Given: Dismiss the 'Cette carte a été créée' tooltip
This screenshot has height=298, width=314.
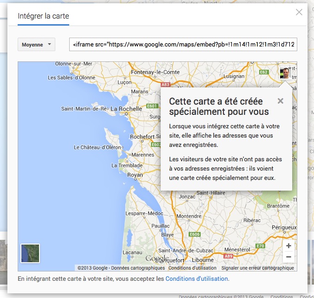Looking at the screenshot, I should click(x=280, y=101).
